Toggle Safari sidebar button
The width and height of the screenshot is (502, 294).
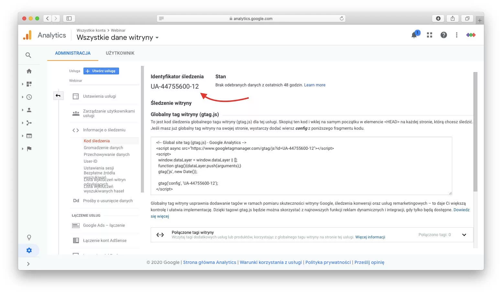pos(69,18)
